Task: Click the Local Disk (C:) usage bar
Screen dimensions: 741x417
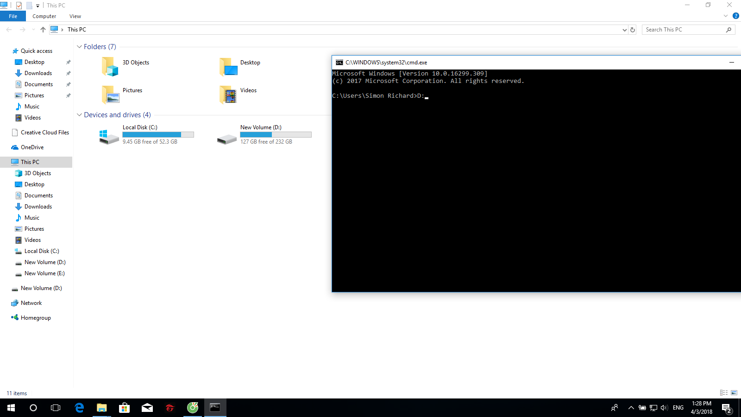Action: 158,134
